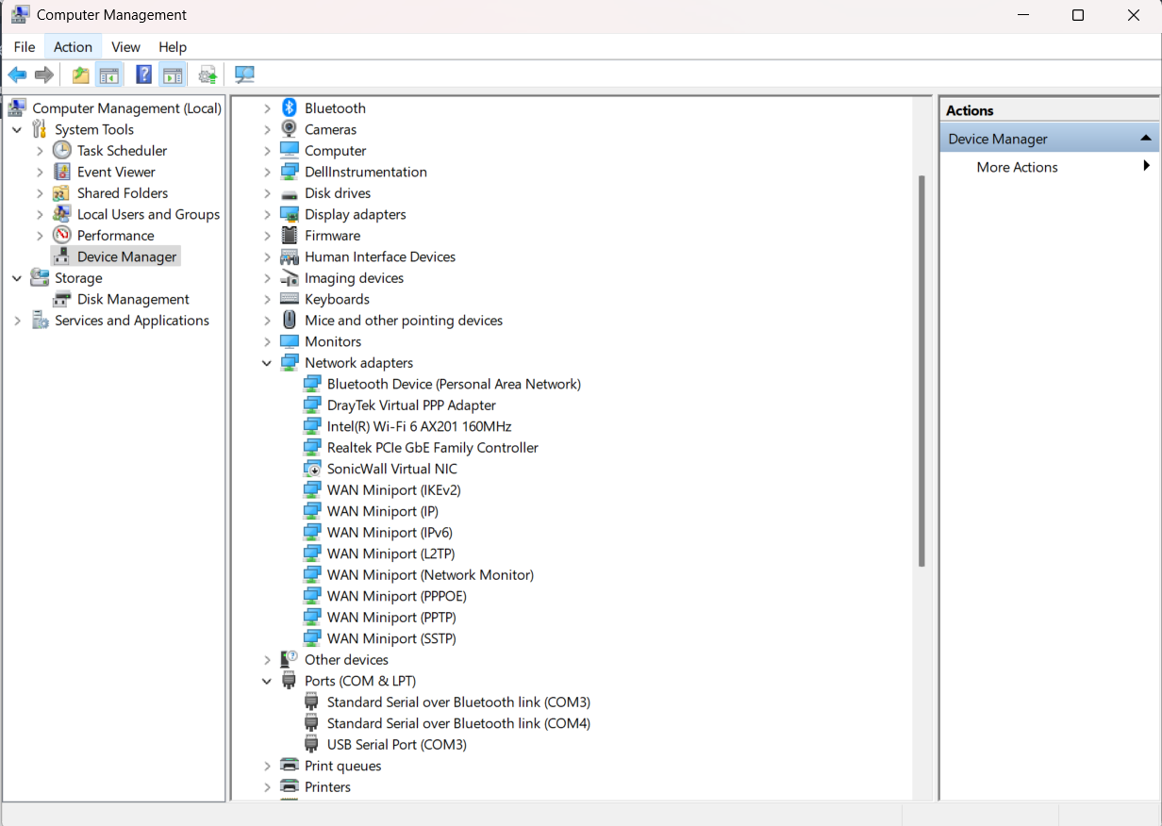Click the More Actions link
Image resolution: width=1162 pixels, height=826 pixels.
tap(1017, 167)
